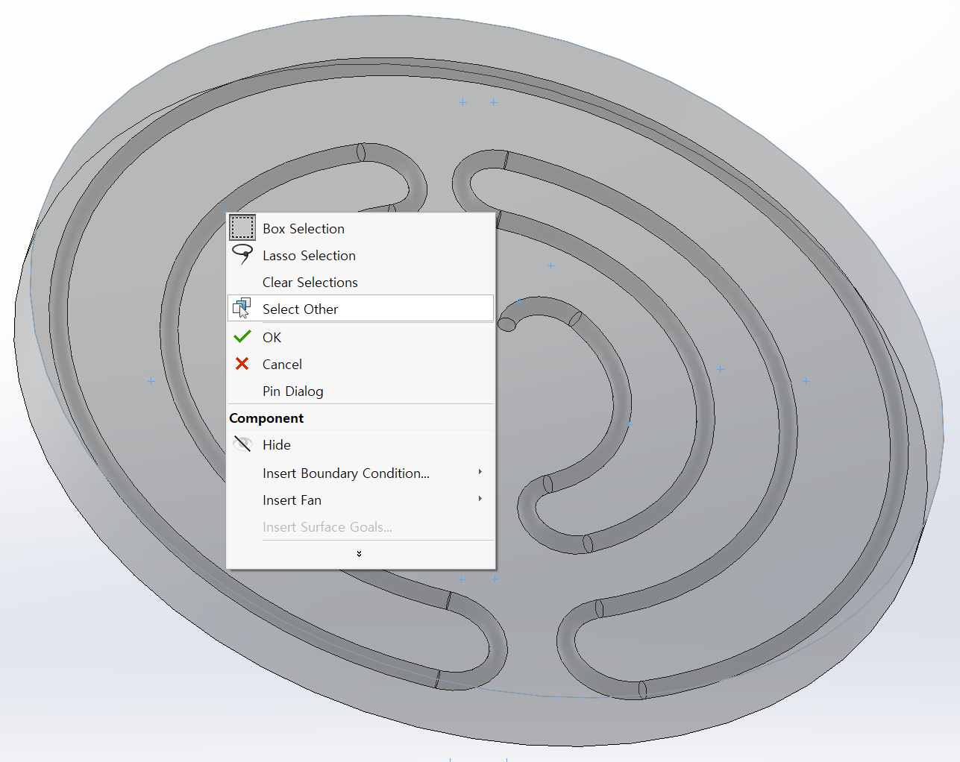Screen dimensions: 960x762
Task: Select Clear Selections in the menu
Action: (x=360, y=282)
